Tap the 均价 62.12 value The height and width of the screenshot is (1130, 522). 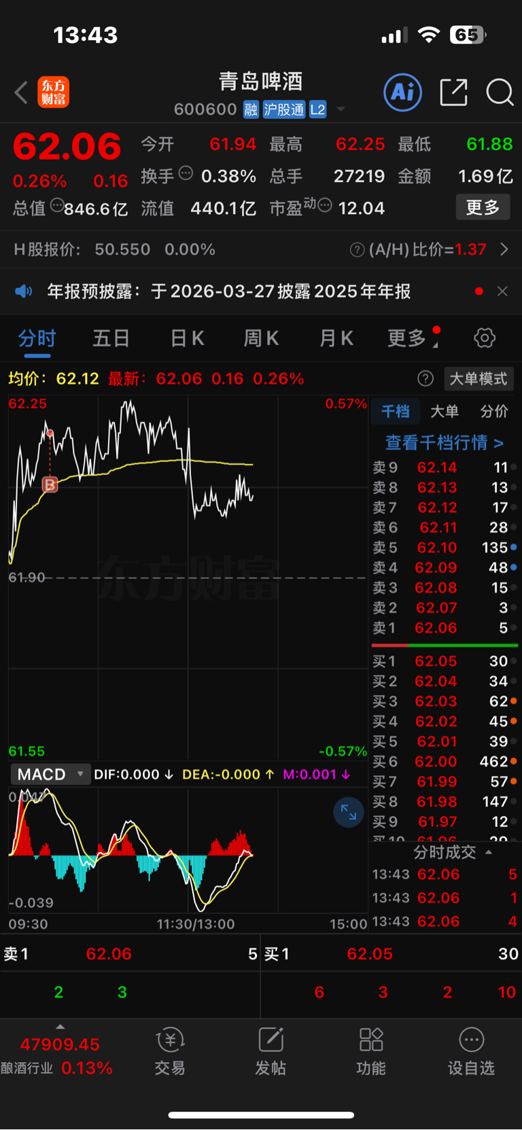[77, 378]
